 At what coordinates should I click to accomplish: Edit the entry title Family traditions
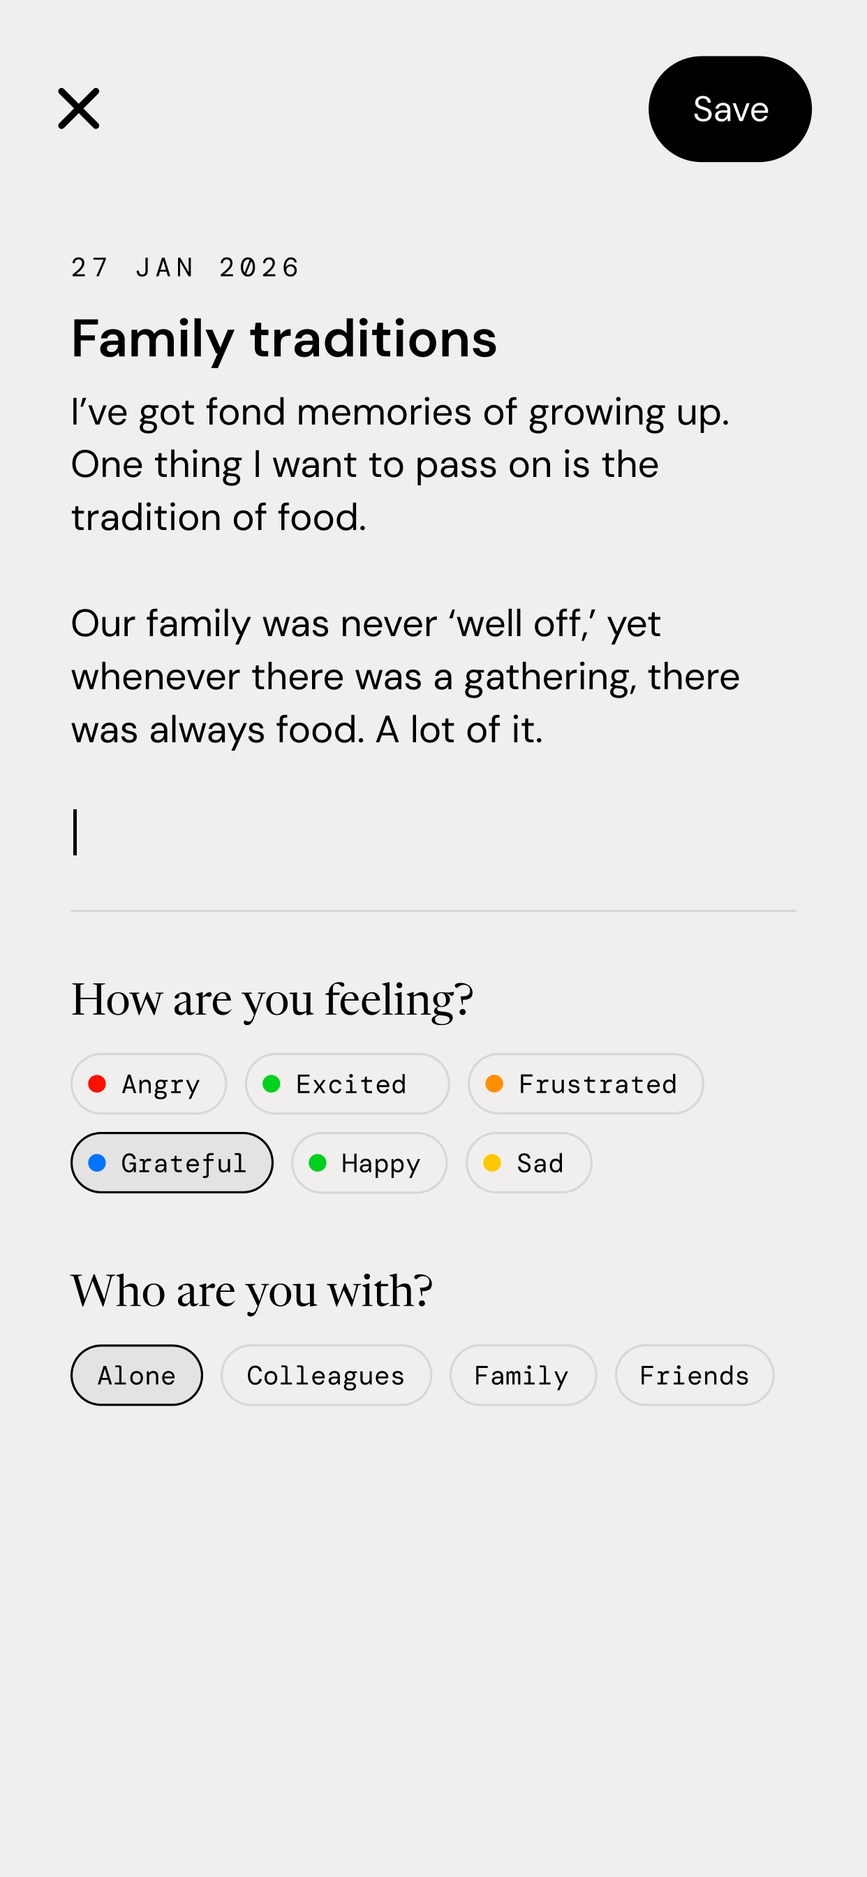coord(283,338)
